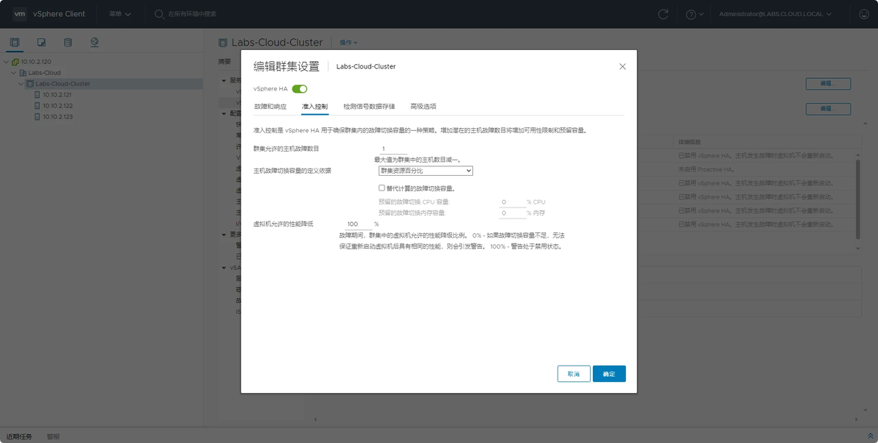
Task: Collapse the Labs-Cloud datacenter node
Action: click(x=14, y=73)
